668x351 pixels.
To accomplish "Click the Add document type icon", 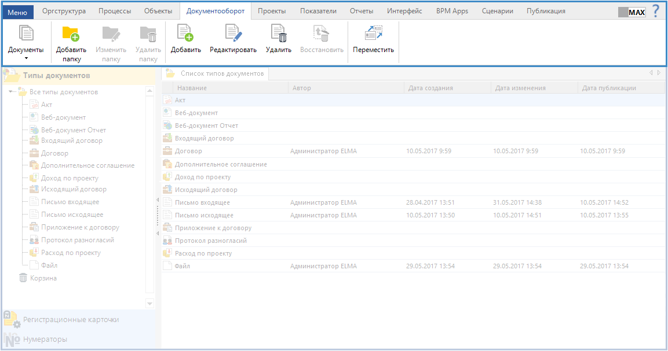I will click(x=185, y=34).
